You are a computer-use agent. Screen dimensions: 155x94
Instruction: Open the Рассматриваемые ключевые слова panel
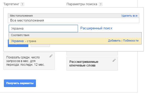(x=92, y=64)
